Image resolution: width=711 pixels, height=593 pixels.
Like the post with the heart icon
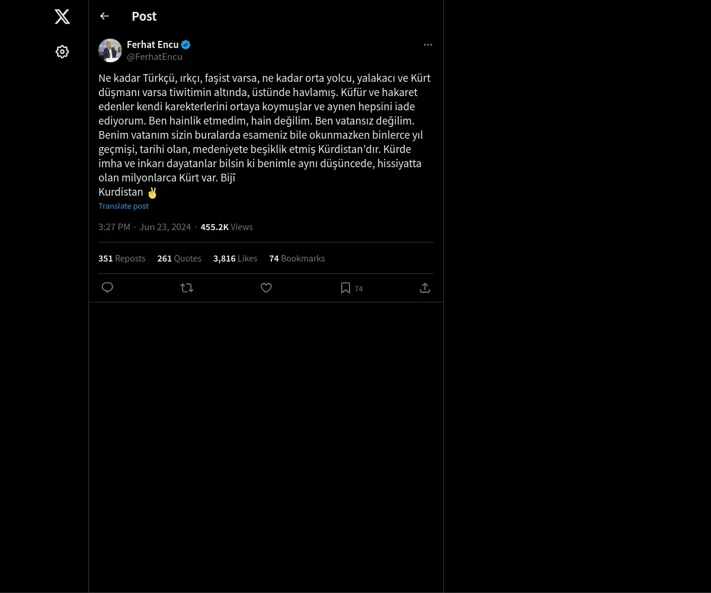point(266,288)
